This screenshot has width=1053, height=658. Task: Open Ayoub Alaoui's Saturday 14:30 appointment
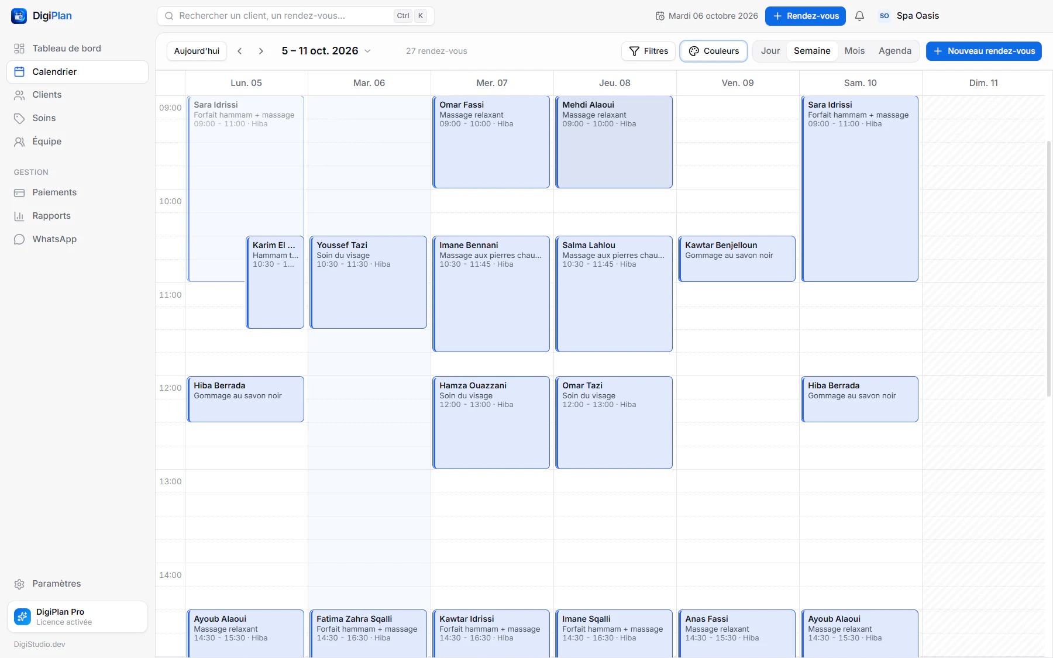[860, 633]
